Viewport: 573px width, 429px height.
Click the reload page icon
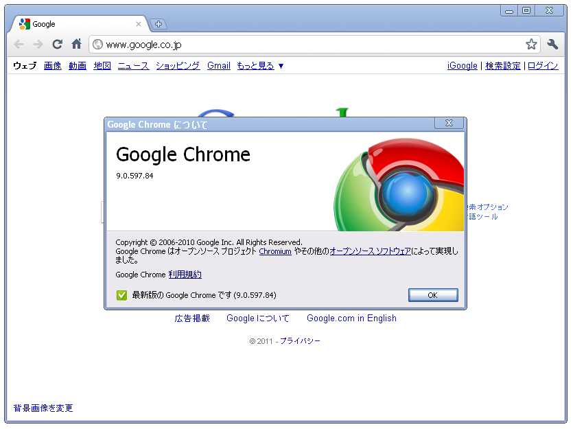pyautogui.click(x=57, y=45)
